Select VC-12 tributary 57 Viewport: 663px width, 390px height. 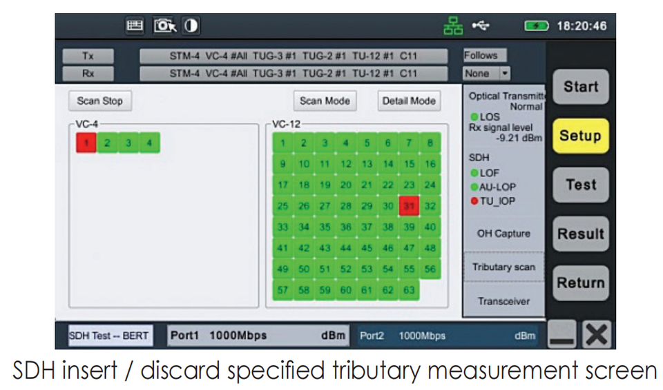(283, 290)
